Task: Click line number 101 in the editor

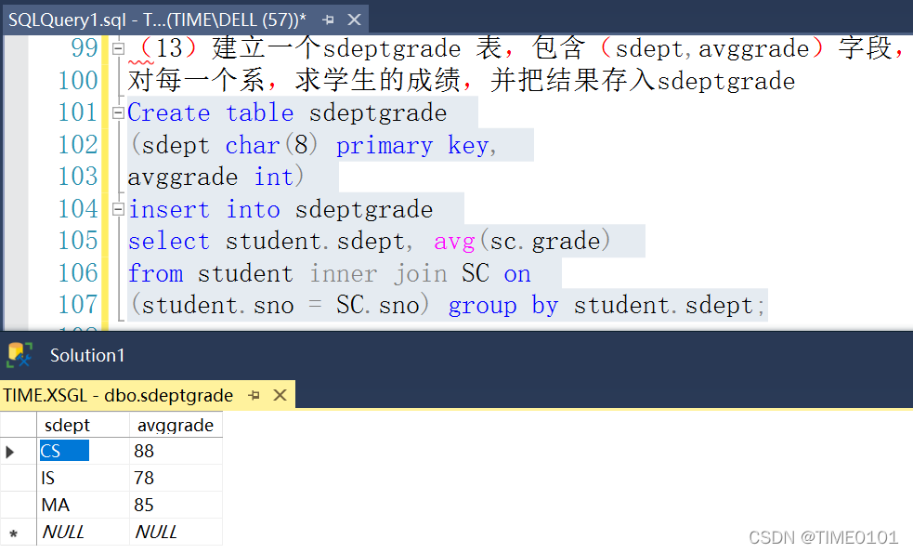Action: (77, 112)
